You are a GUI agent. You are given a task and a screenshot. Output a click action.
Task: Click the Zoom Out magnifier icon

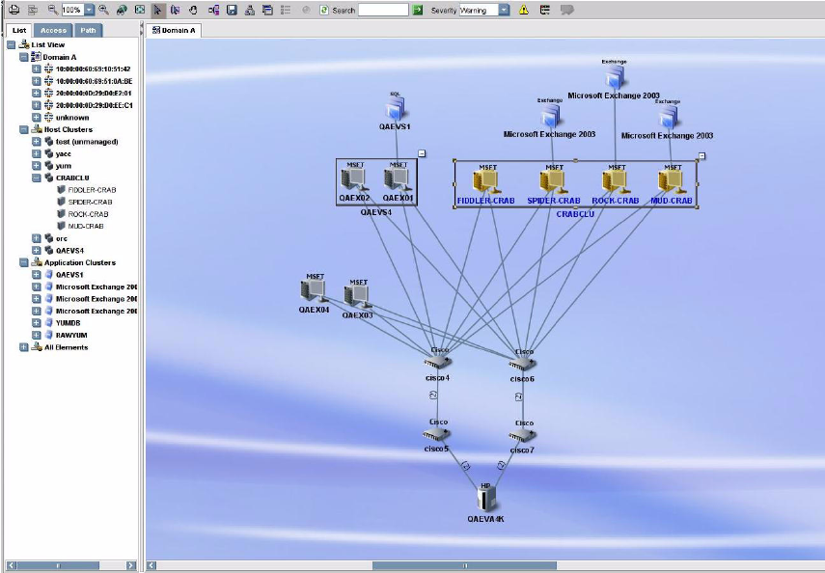53,10
